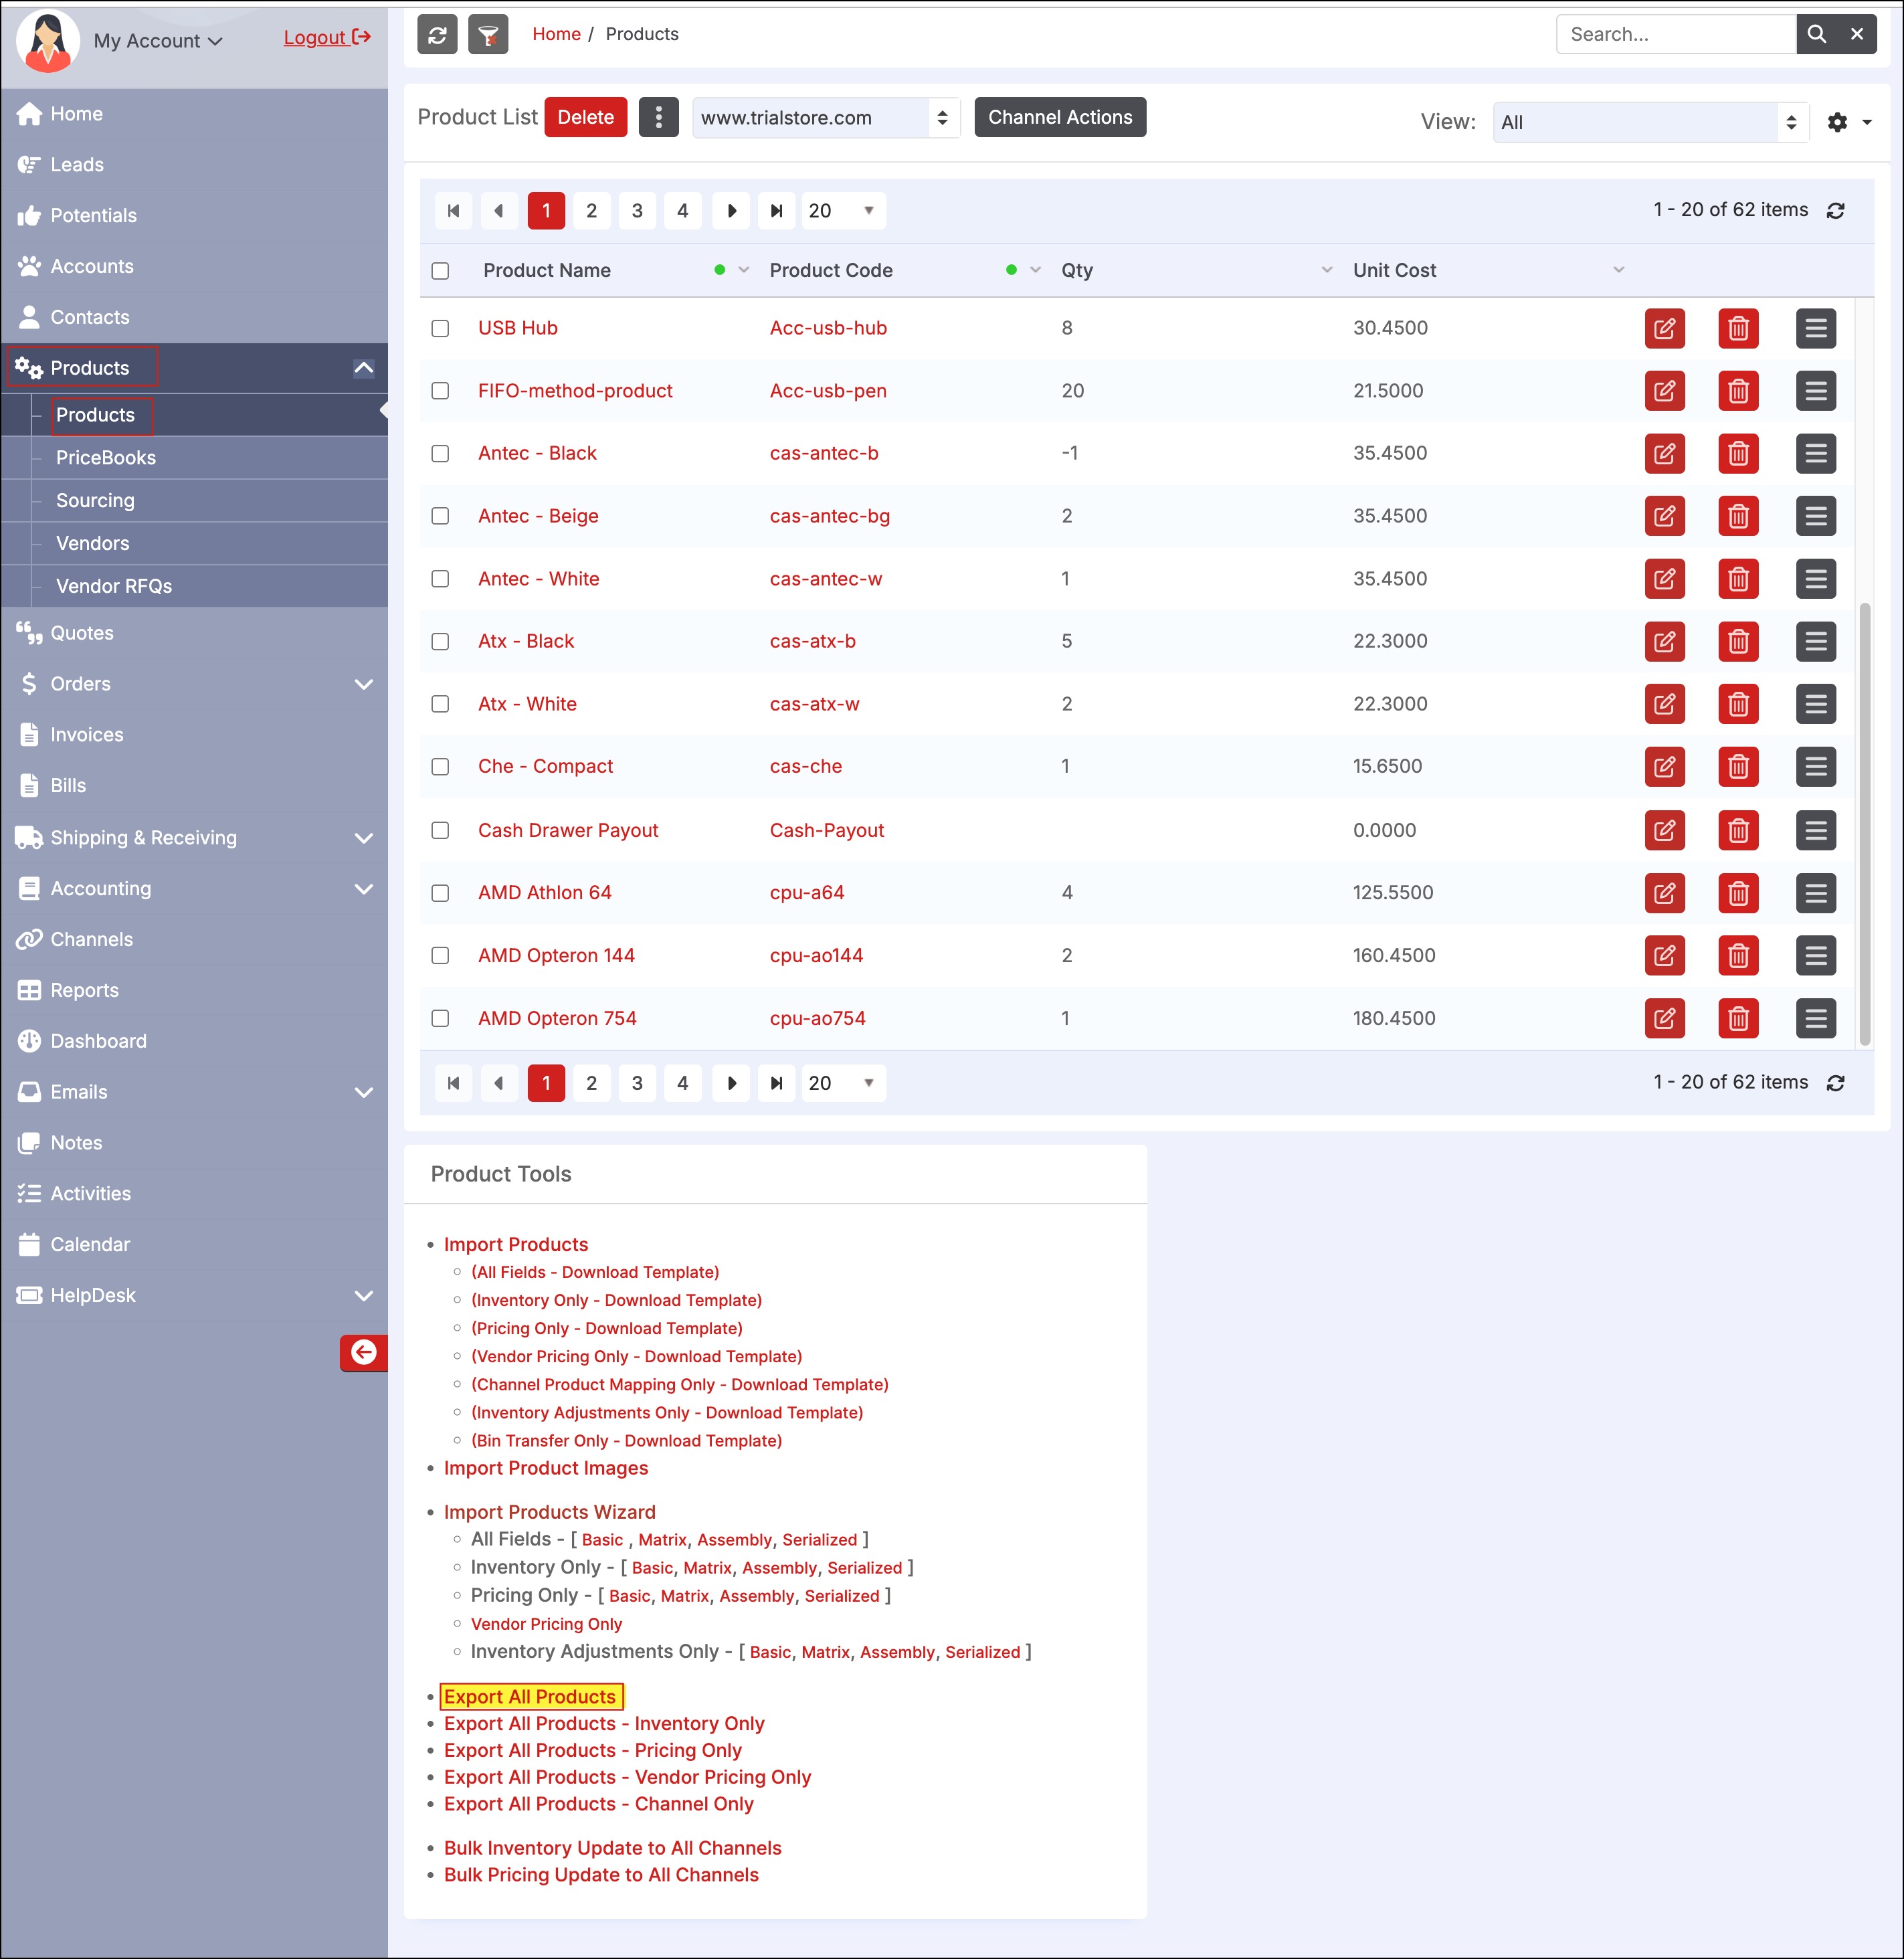Open the gear settings menu next to View

(x=1849, y=122)
